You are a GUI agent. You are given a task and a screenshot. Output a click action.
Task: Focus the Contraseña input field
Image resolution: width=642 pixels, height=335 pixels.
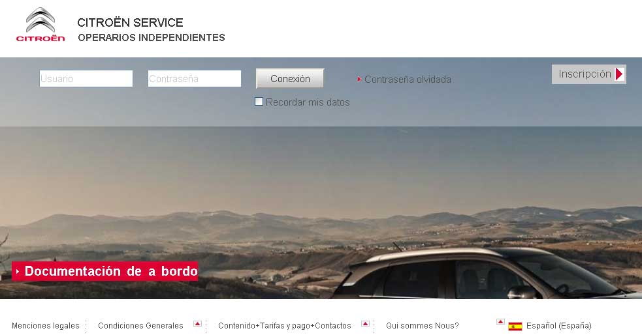pos(195,78)
